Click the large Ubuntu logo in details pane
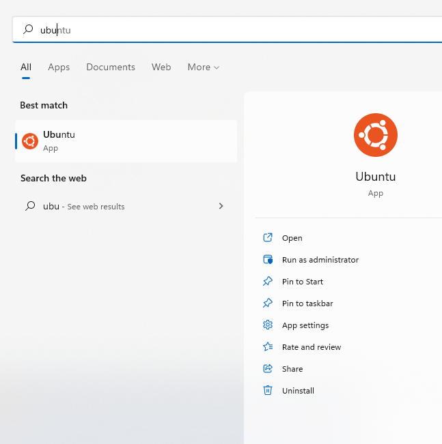442x444 pixels. [x=375, y=135]
